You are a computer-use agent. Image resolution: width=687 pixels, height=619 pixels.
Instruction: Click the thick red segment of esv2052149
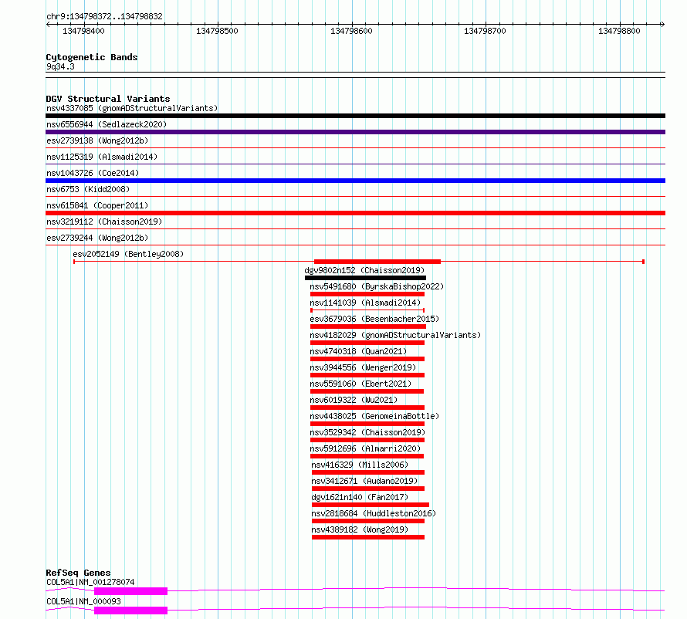[377, 262]
